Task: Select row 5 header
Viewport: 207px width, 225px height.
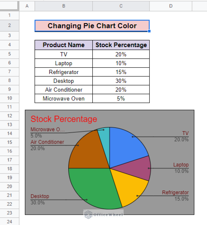Action: tap(9, 54)
